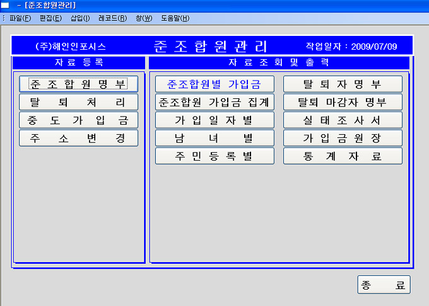Open the 주민등록별 report
This screenshot has width=429, height=306.
pyautogui.click(x=214, y=156)
